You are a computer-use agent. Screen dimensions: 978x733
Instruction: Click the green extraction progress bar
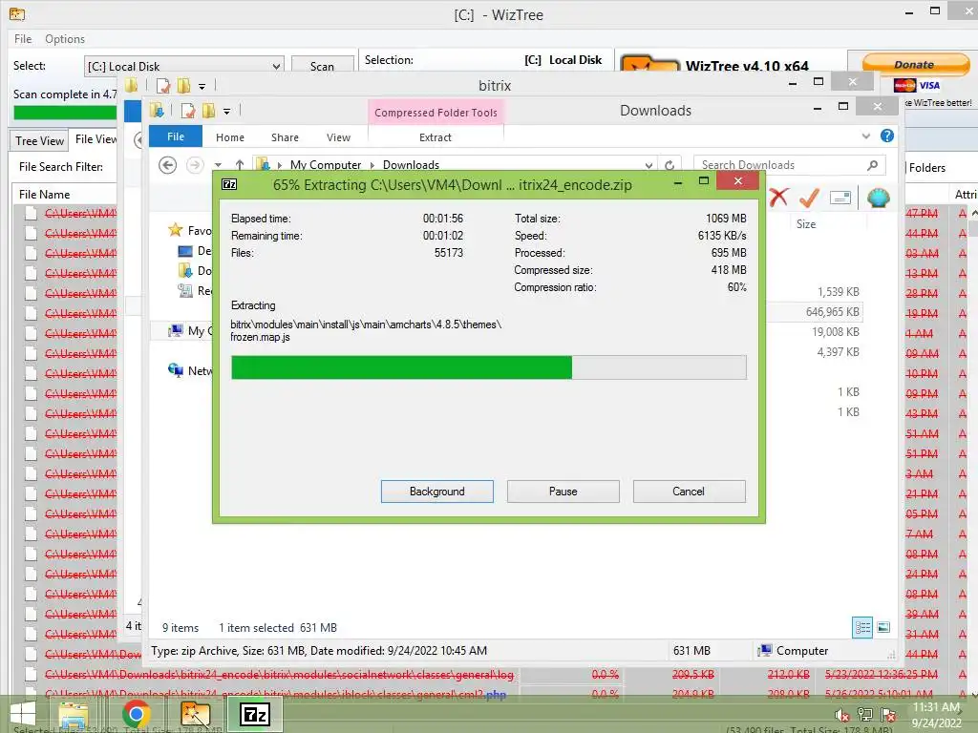[x=488, y=367]
